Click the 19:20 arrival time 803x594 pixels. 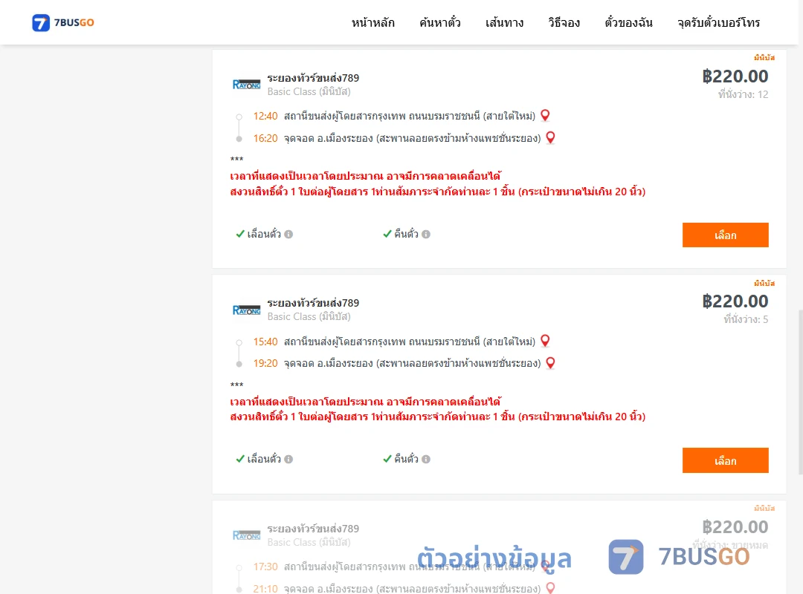(265, 363)
